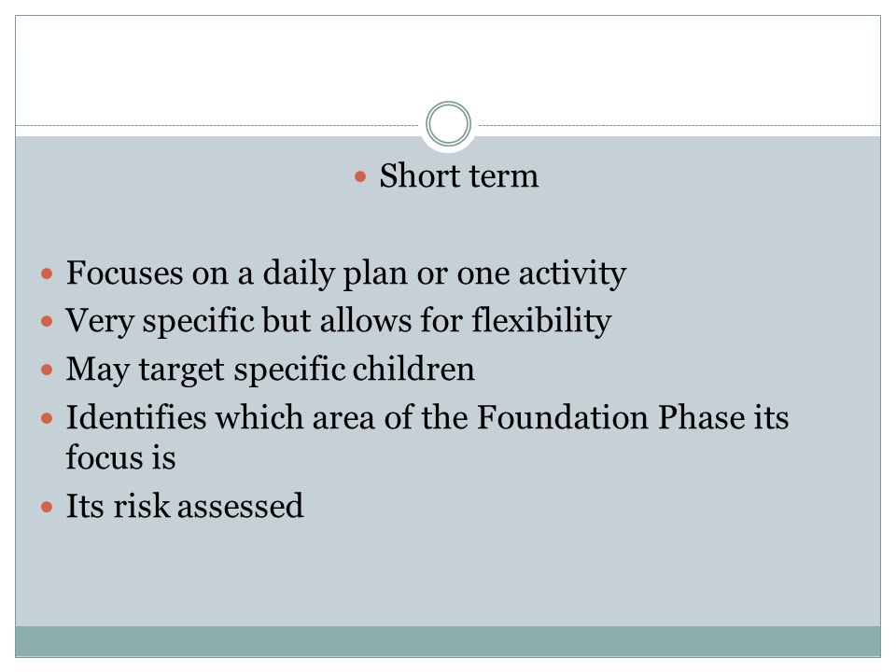896x672 pixels.
Task: Click the teal footer bar
Action: (x=448, y=641)
